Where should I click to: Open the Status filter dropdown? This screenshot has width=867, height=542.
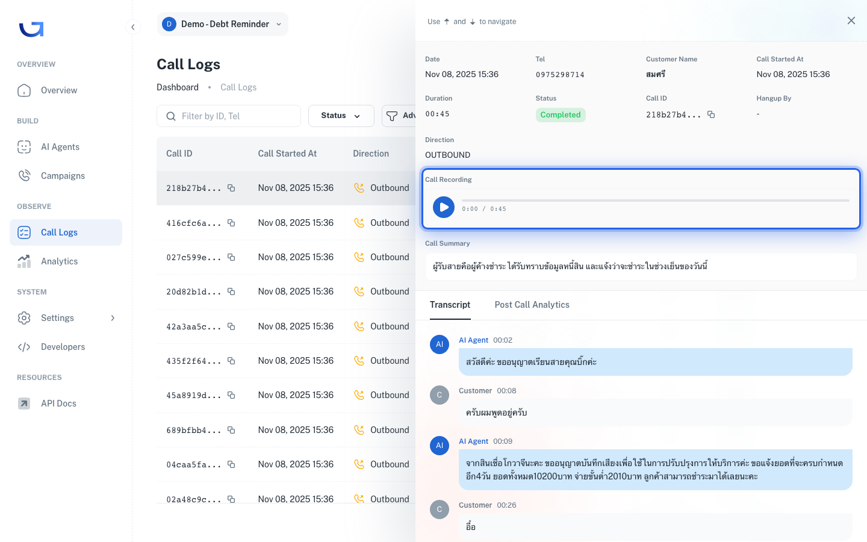[x=341, y=116]
